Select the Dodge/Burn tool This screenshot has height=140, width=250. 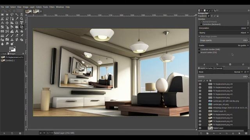coord(12,44)
